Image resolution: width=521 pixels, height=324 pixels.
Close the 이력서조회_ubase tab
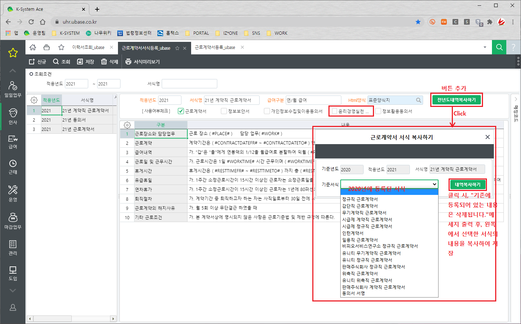point(112,47)
